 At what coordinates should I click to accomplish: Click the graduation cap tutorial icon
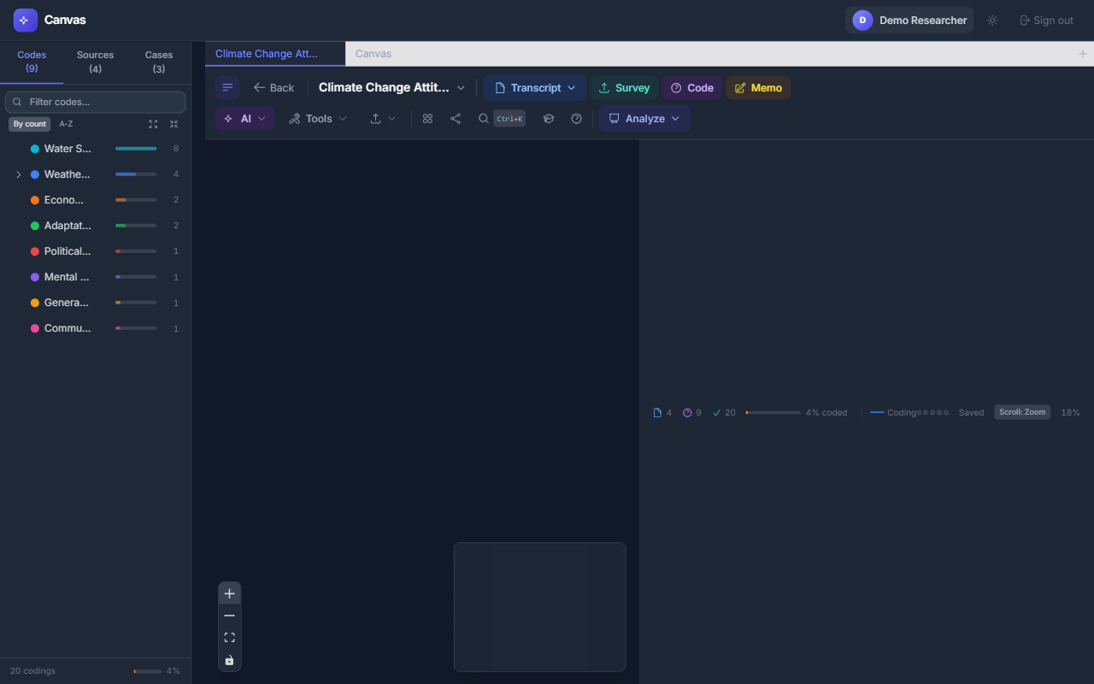[x=549, y=119]
